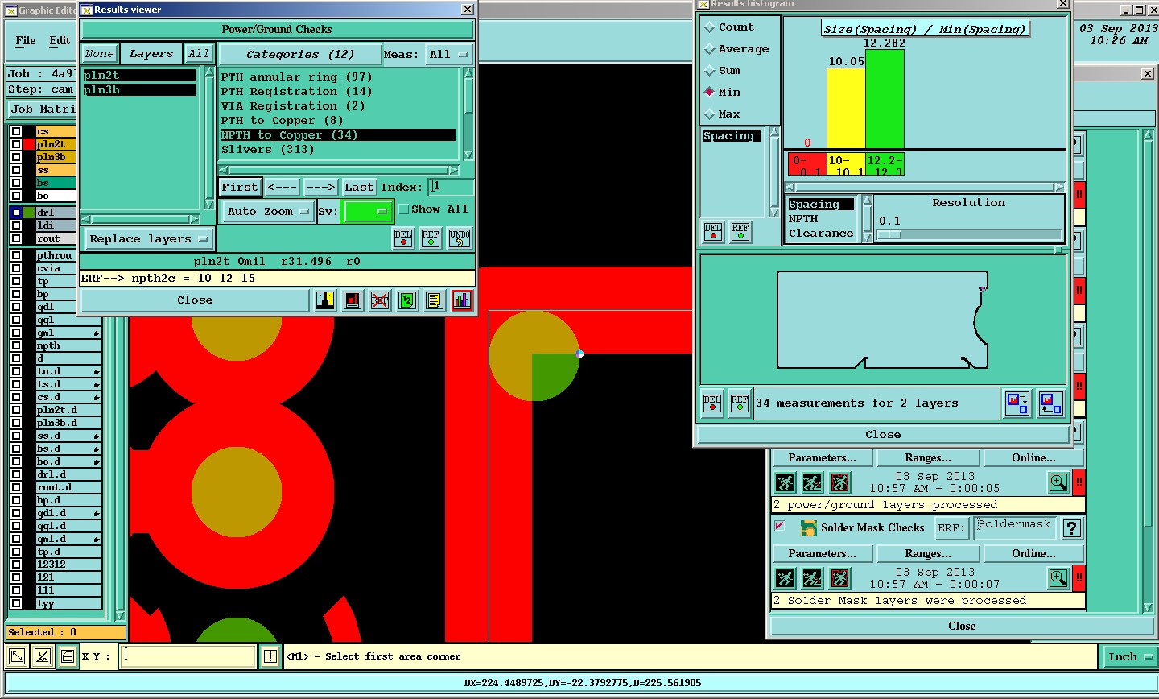
Task: Click magnifier icon in Solder Mask Checks row
Action: (x=1058, y=578)
